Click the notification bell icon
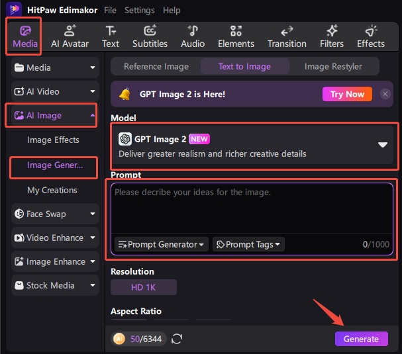The width and height of the screenshot is (402, 354). (125, 94)
